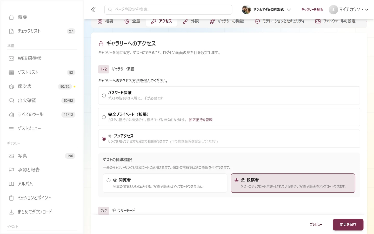Click the download icon for まとめてダウンロード
This screenshot has height=234, width=374.
[x=11, y=212]
